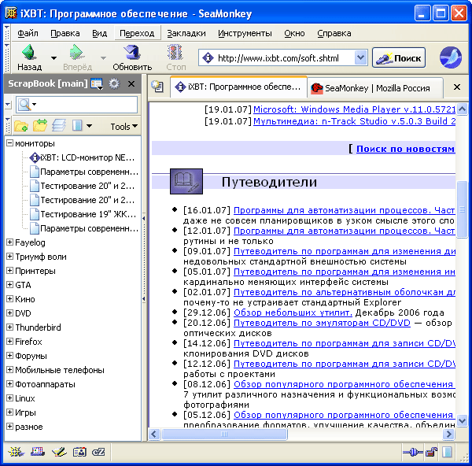Select the iXBT: Программное обеспе... tab
The width and height of the screenshot is (472, 466).
pyautogui.click(x=238, y=87)
